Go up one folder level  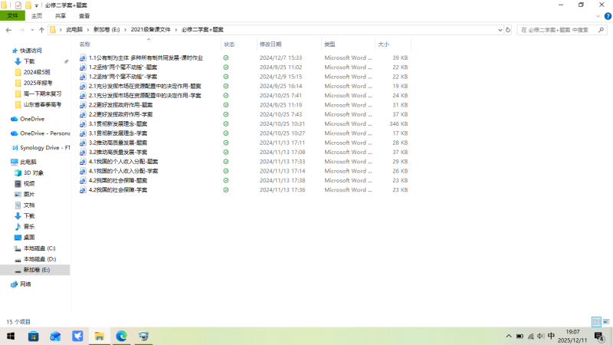[41, 30]
